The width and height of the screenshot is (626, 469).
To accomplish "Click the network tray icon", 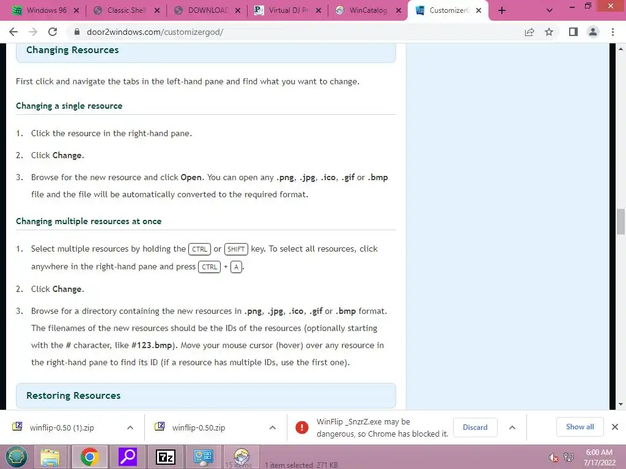I will 569,457.
